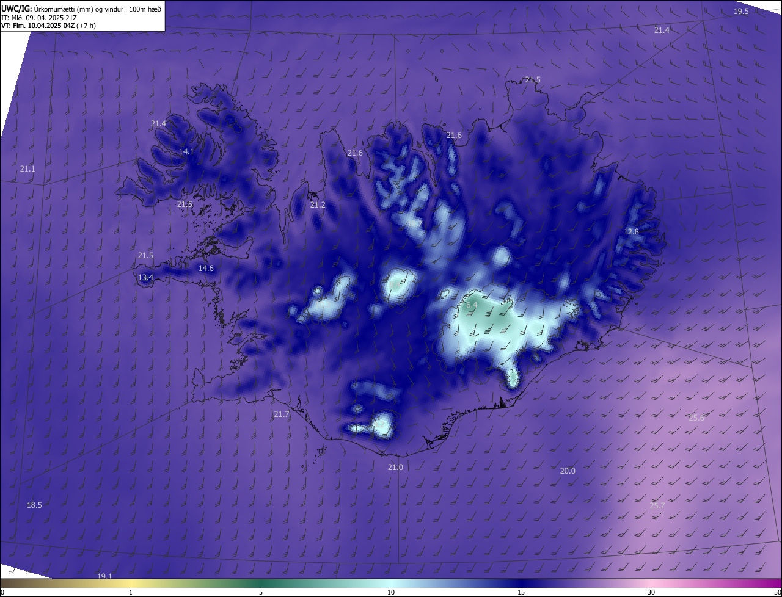
Task: Click the 15 tick on the colour scale
Action: click(521, 593)
